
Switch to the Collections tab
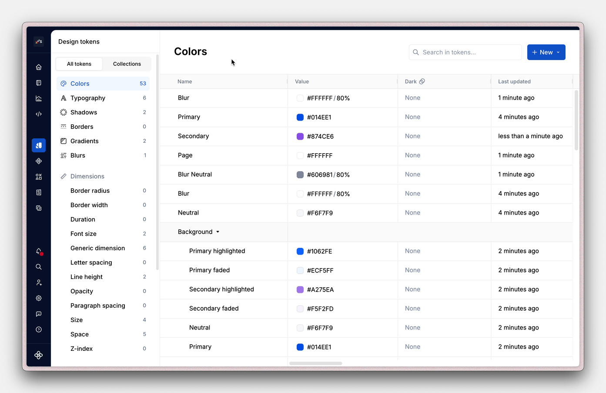pyautogui.click(x=127, y=64)
